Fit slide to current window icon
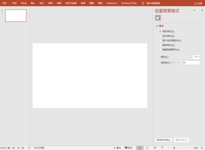 [202, 148]
